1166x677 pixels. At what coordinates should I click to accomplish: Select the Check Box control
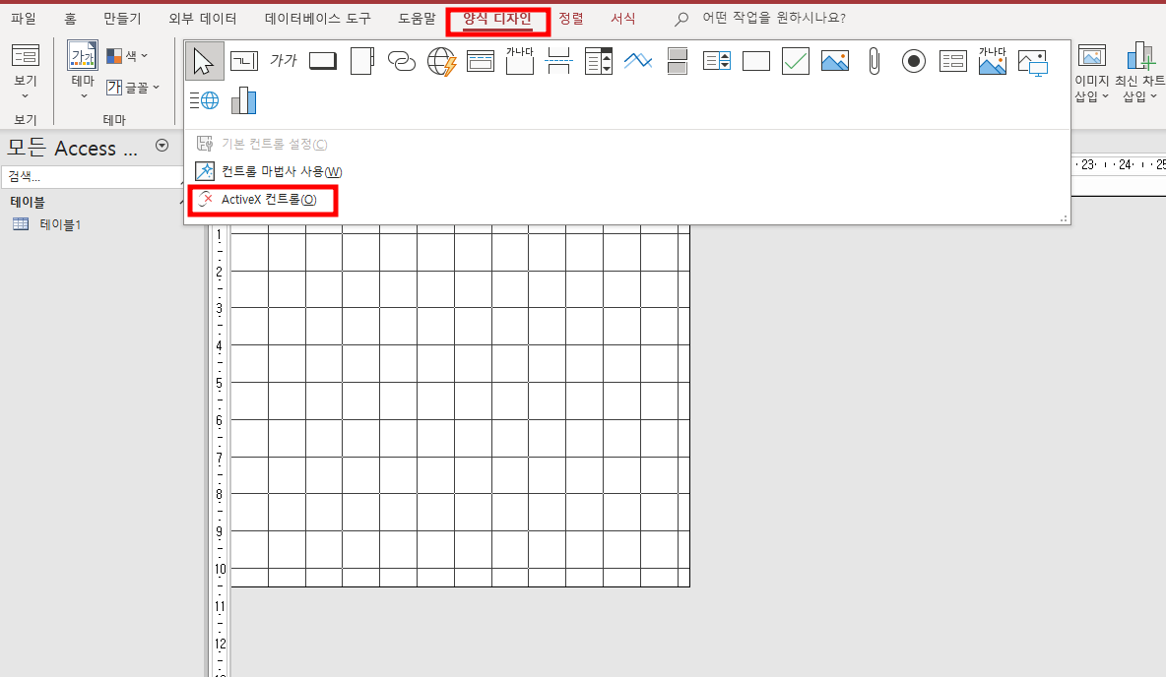pos(796,61)
